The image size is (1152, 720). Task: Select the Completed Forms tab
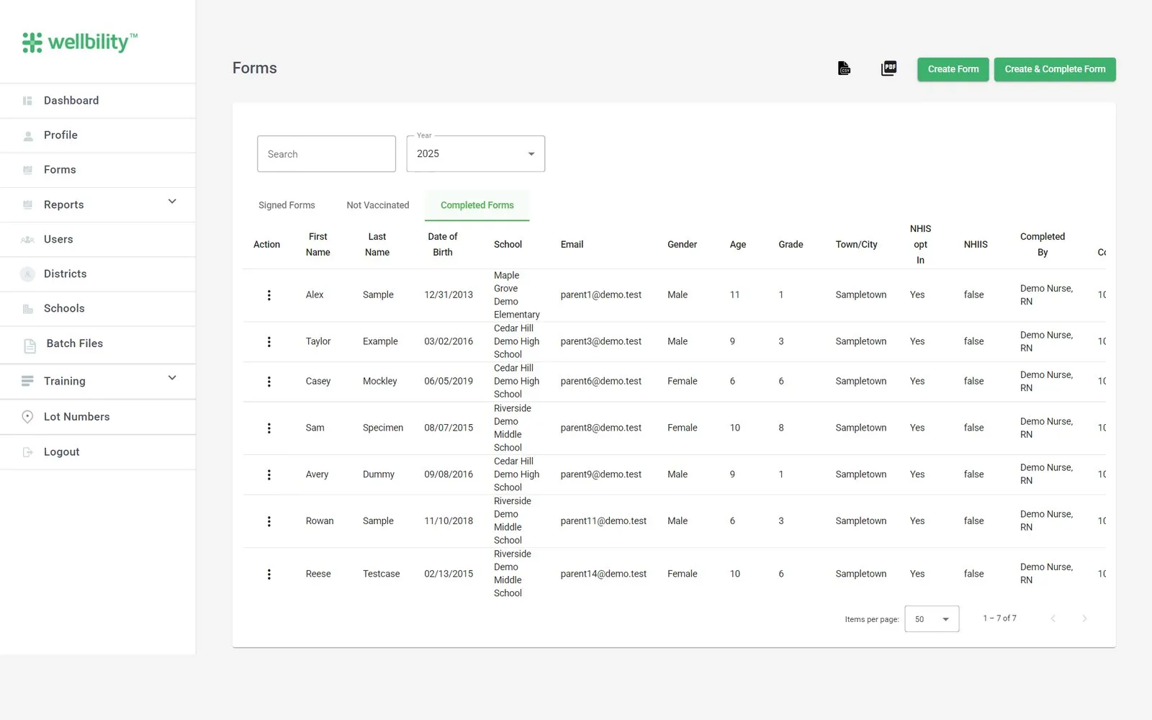477,205
